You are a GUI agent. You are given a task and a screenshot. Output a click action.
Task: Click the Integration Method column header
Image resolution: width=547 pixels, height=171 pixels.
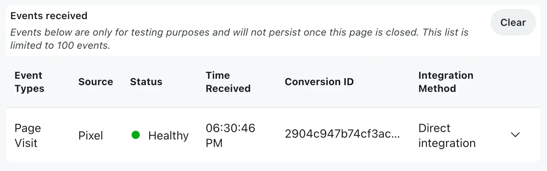(x=446, y=82)
